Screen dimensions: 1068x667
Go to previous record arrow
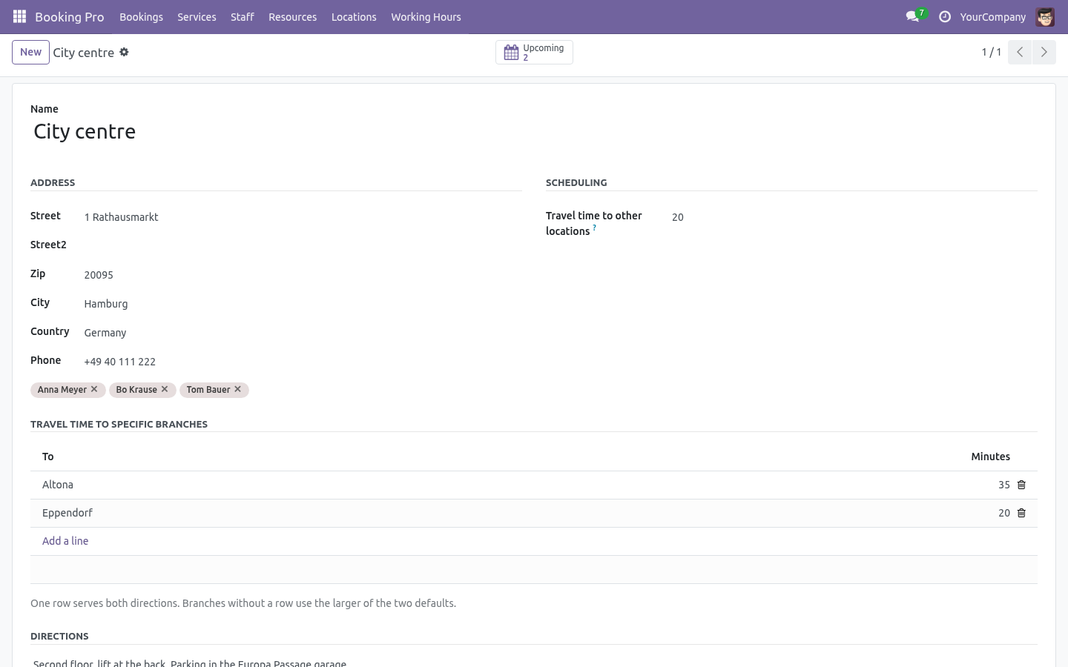tap(1020, 52)
